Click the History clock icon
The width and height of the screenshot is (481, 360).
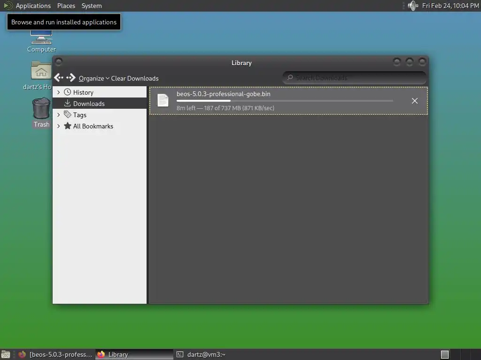68,92
